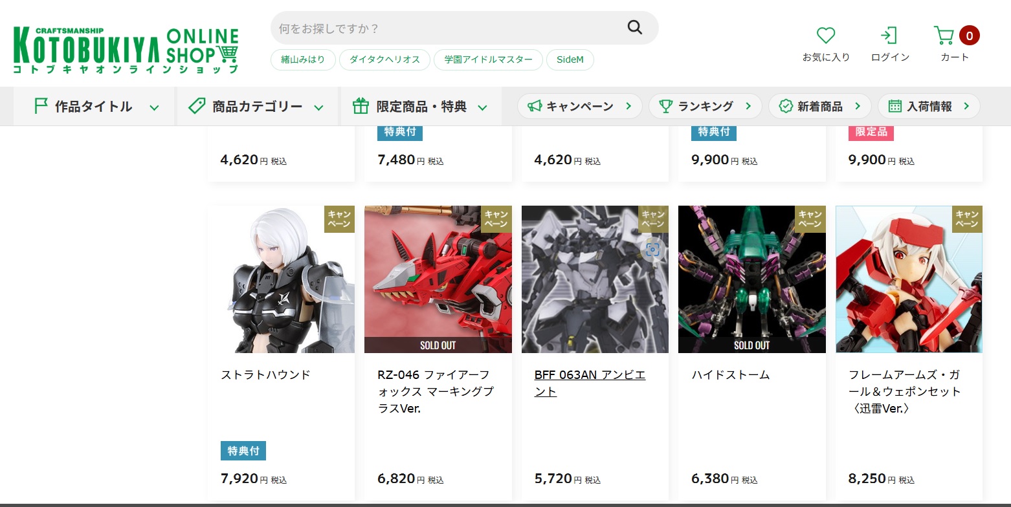The width and height of the screenshot is (1011, 507).
Task: Click the BFF 063AN アンビエント title link
Action: pos(590,383)
